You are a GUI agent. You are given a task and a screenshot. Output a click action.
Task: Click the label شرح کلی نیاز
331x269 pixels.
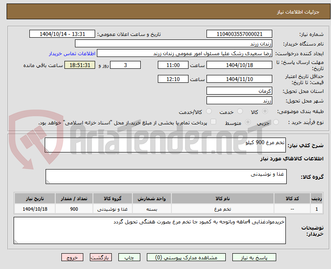pyautogui.click(x=306, y=145)
